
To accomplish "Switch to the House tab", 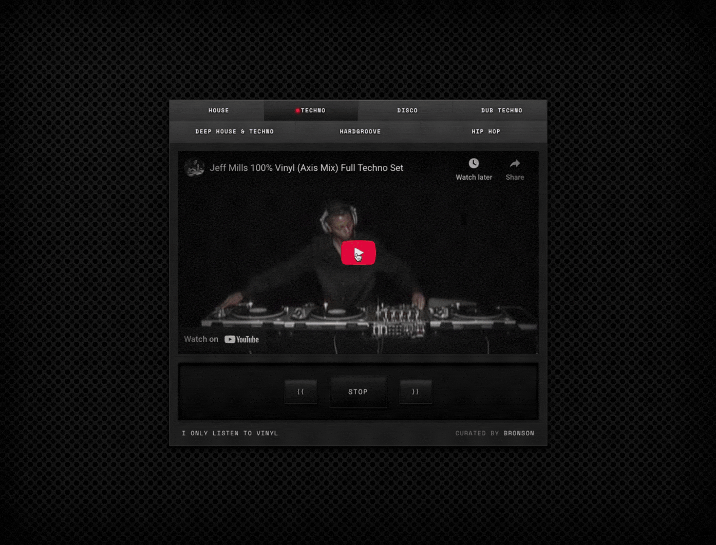I will tap(219, 111).
